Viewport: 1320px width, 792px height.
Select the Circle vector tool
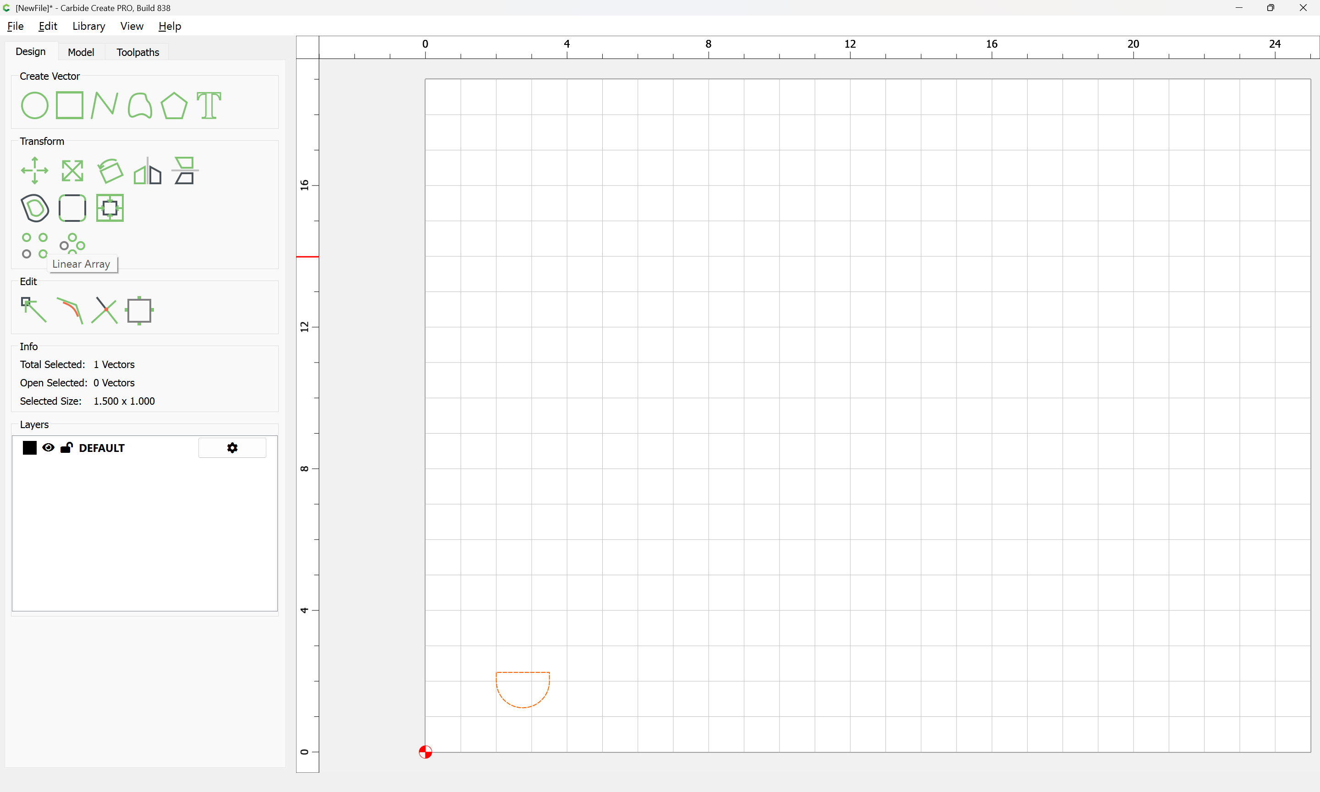[x=34, y=105]
